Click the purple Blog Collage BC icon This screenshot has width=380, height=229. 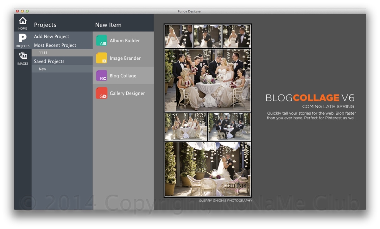pos(102,76)
